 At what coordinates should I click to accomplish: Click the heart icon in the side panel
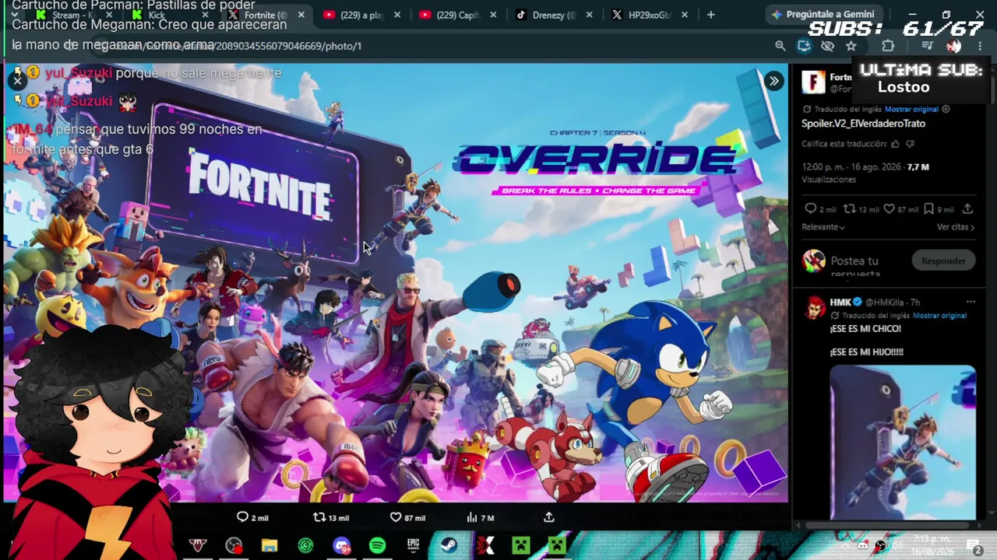(889, 208)
